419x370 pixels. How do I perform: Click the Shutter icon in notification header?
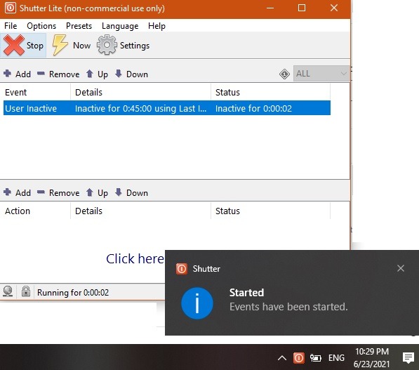pos(182,269)
